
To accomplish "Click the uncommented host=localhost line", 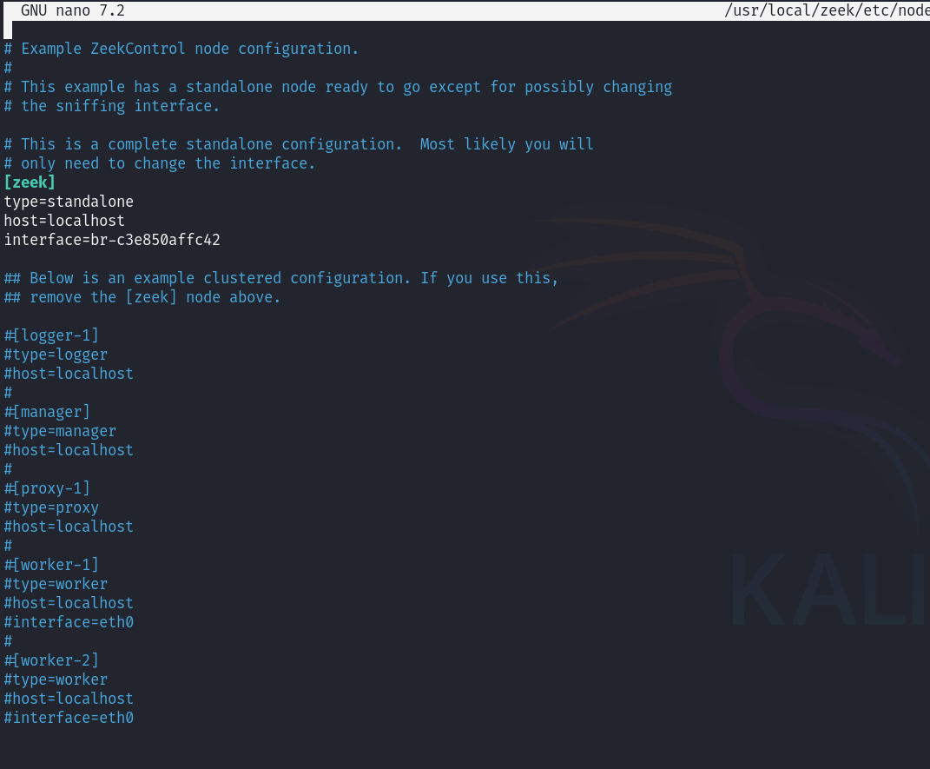I will (x=64, y=221).
